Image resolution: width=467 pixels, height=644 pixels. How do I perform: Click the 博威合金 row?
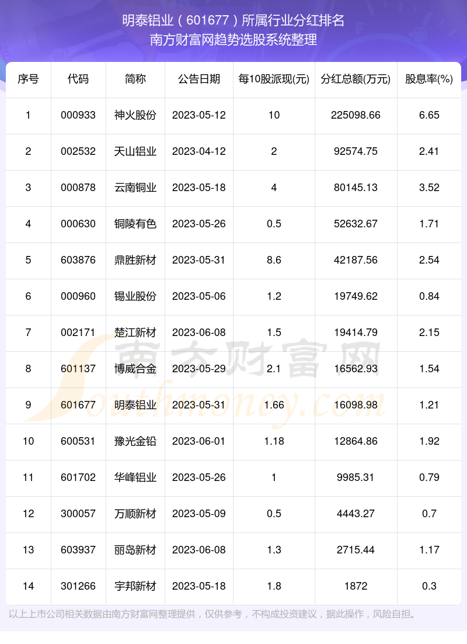click(135, 369)
